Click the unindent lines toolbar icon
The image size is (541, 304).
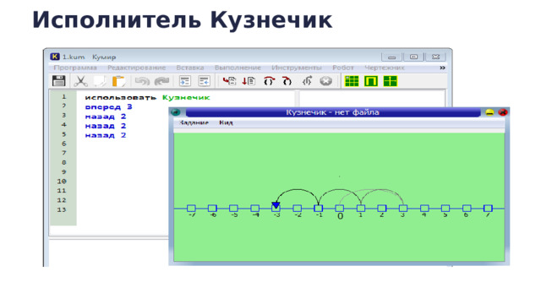click(204, 81)
